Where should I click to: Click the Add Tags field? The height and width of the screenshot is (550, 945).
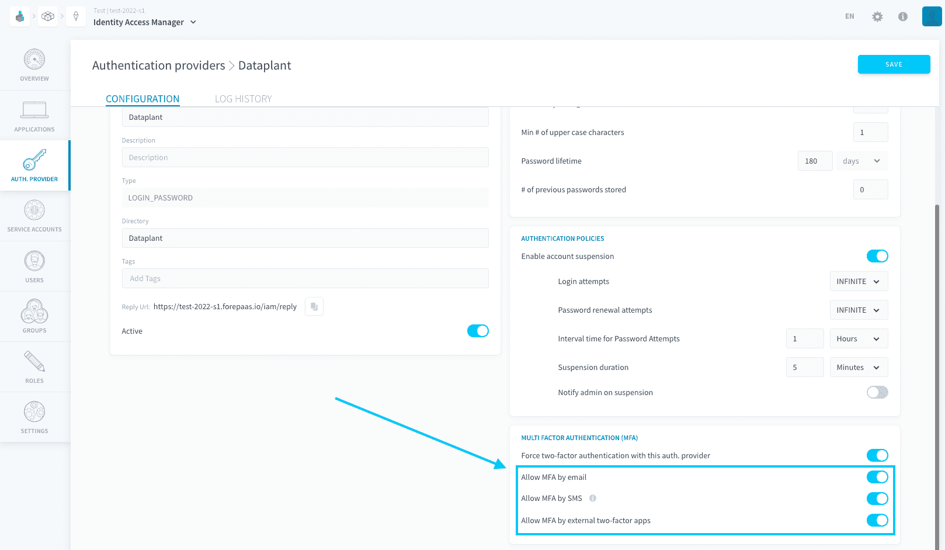(x=305, y=278)
